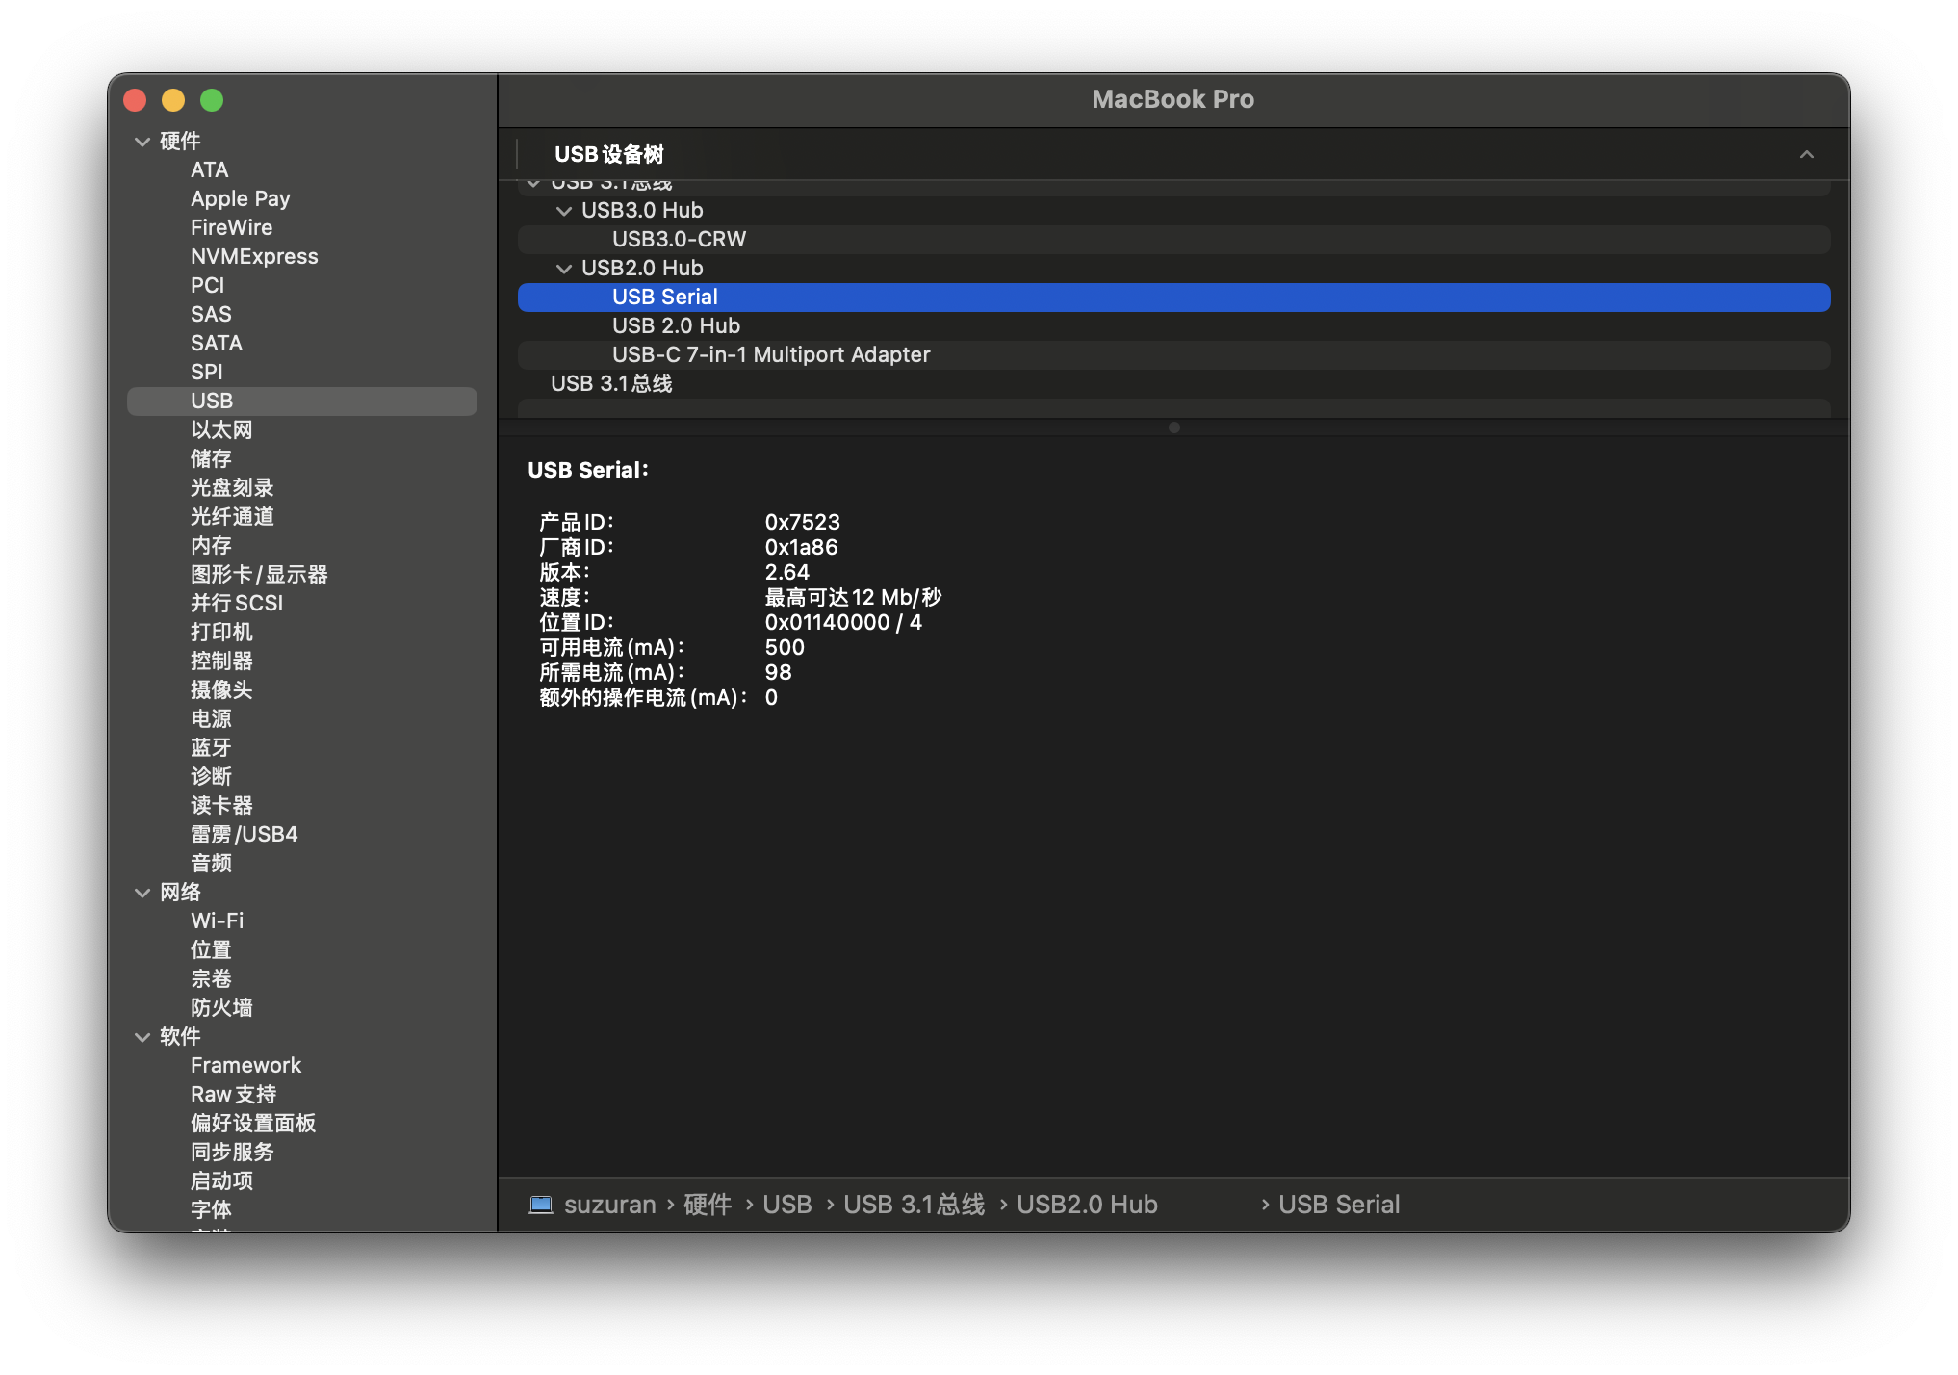This screenshot has width=1958, height=1375.
Task: Click the pane splitter dot handle
Action: pyautogui.click(x=1174, y=428)
